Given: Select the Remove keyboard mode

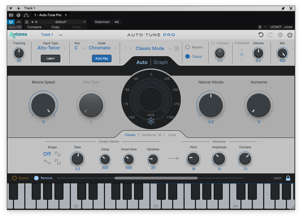Looking at the screenshot, I should tap(36, 178).
